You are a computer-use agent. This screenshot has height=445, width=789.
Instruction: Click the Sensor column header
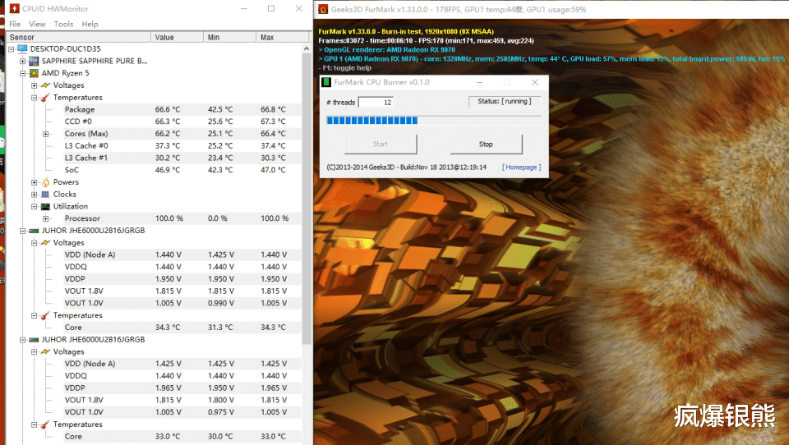tap(79, 37)
